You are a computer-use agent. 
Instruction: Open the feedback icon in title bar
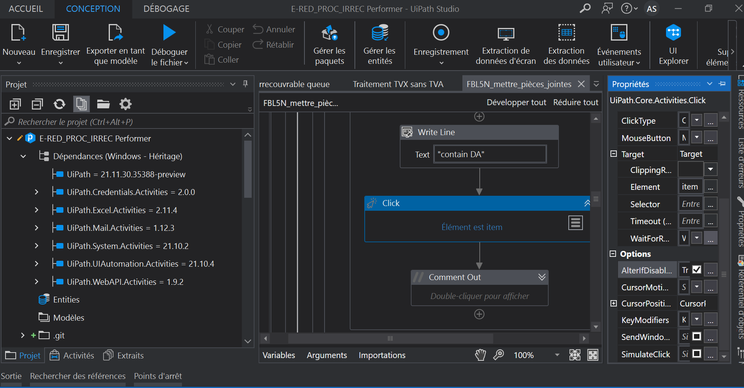click(x=607, y=8)
